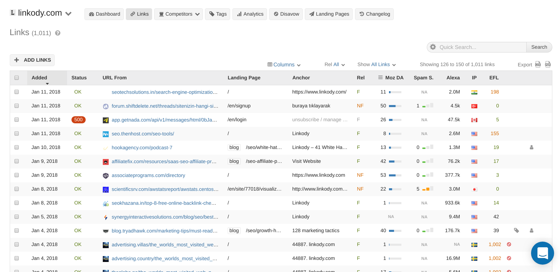Open the Tags tab
560x272 pixels.
218,14
